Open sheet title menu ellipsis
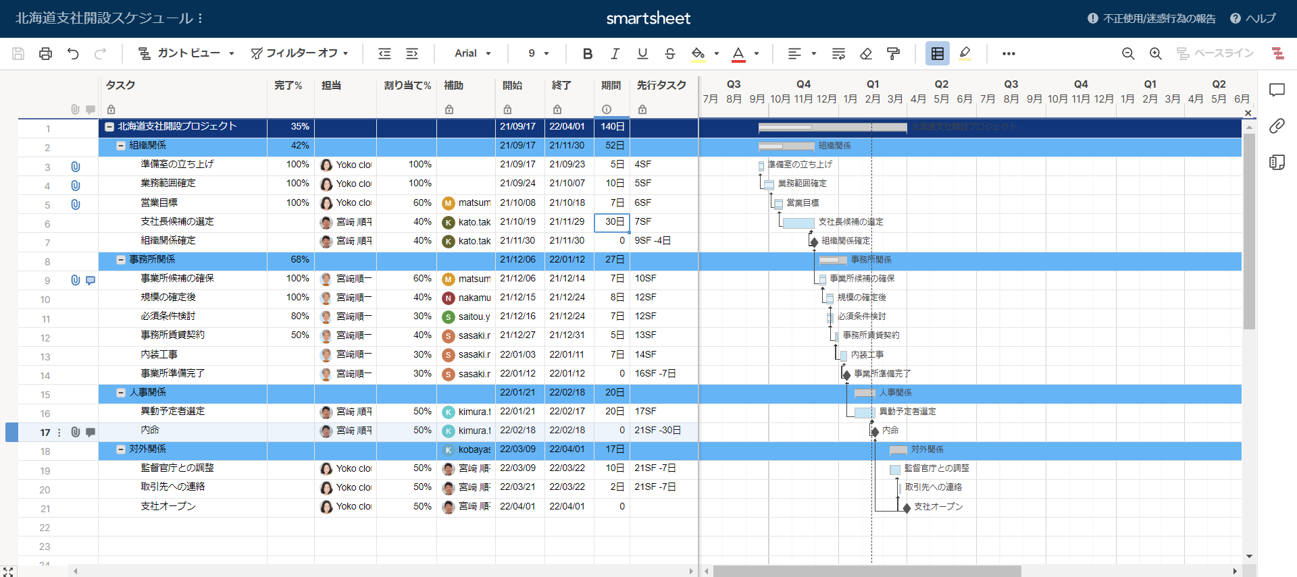Screen dimensions: 1297x577 tap(201, 18)
